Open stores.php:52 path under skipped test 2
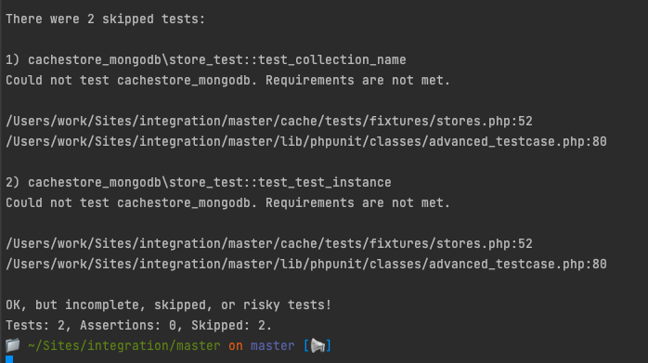The height and width of the screenshot is (363, 648). (x=269, y=244)
